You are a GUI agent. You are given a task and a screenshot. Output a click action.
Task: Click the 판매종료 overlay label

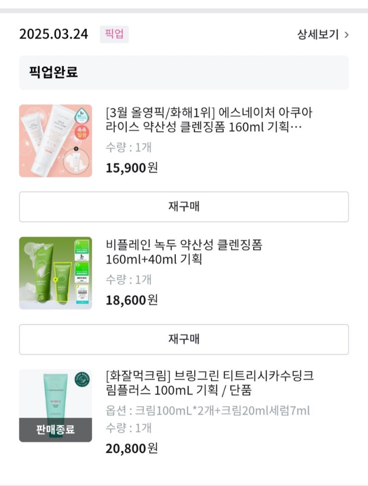click(x=55, y=430)
